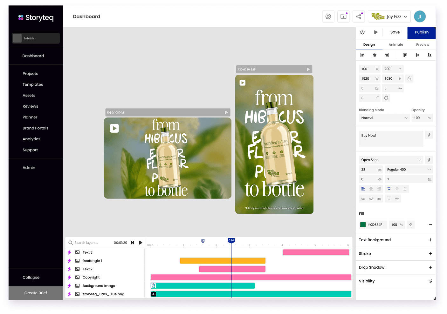Click the Create Brief button
Image resolution: width=447 pixels, height=314 pixels.
click(x=36, y=293)
